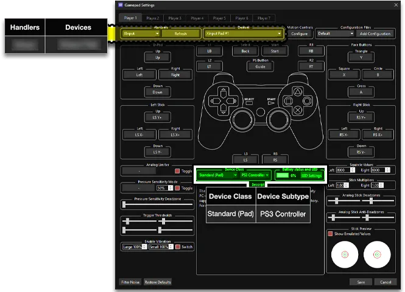Click the L2 LT mapping button
405x292 pixels.
[210, 66]
